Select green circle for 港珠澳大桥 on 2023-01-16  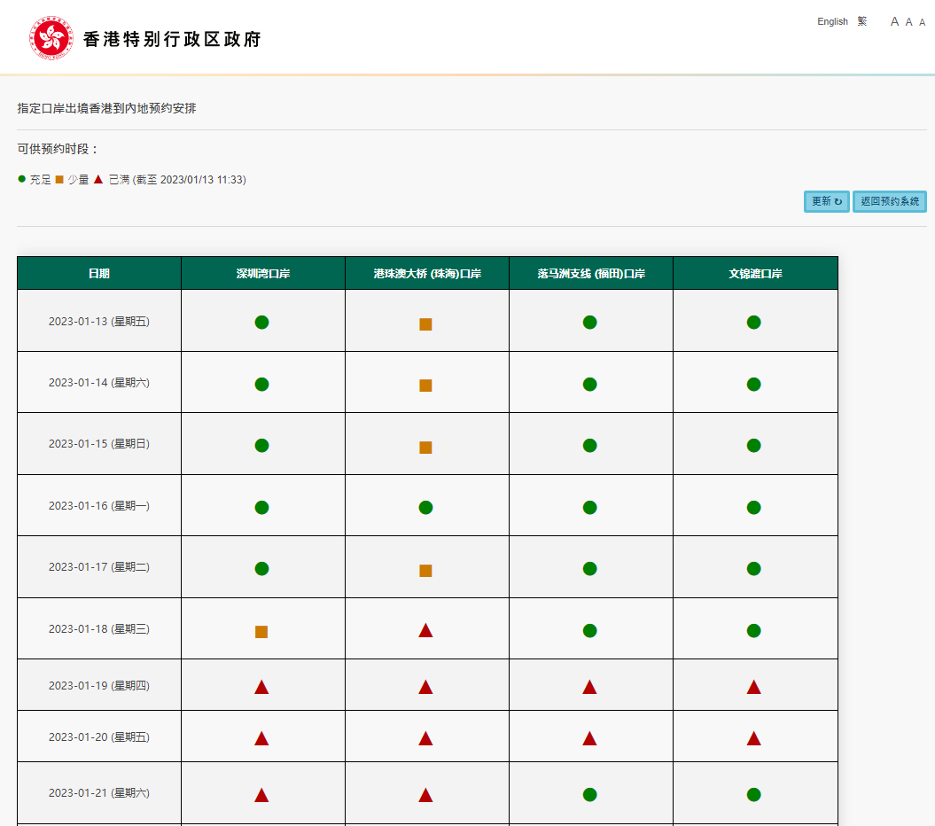click(425, 507)
